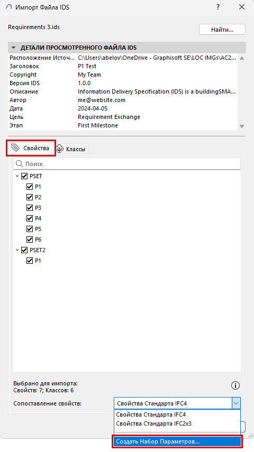Click the P4 tree item label
Image resolution: width=254 pixels, height=452 pixels.
click(x=38, y=218)
